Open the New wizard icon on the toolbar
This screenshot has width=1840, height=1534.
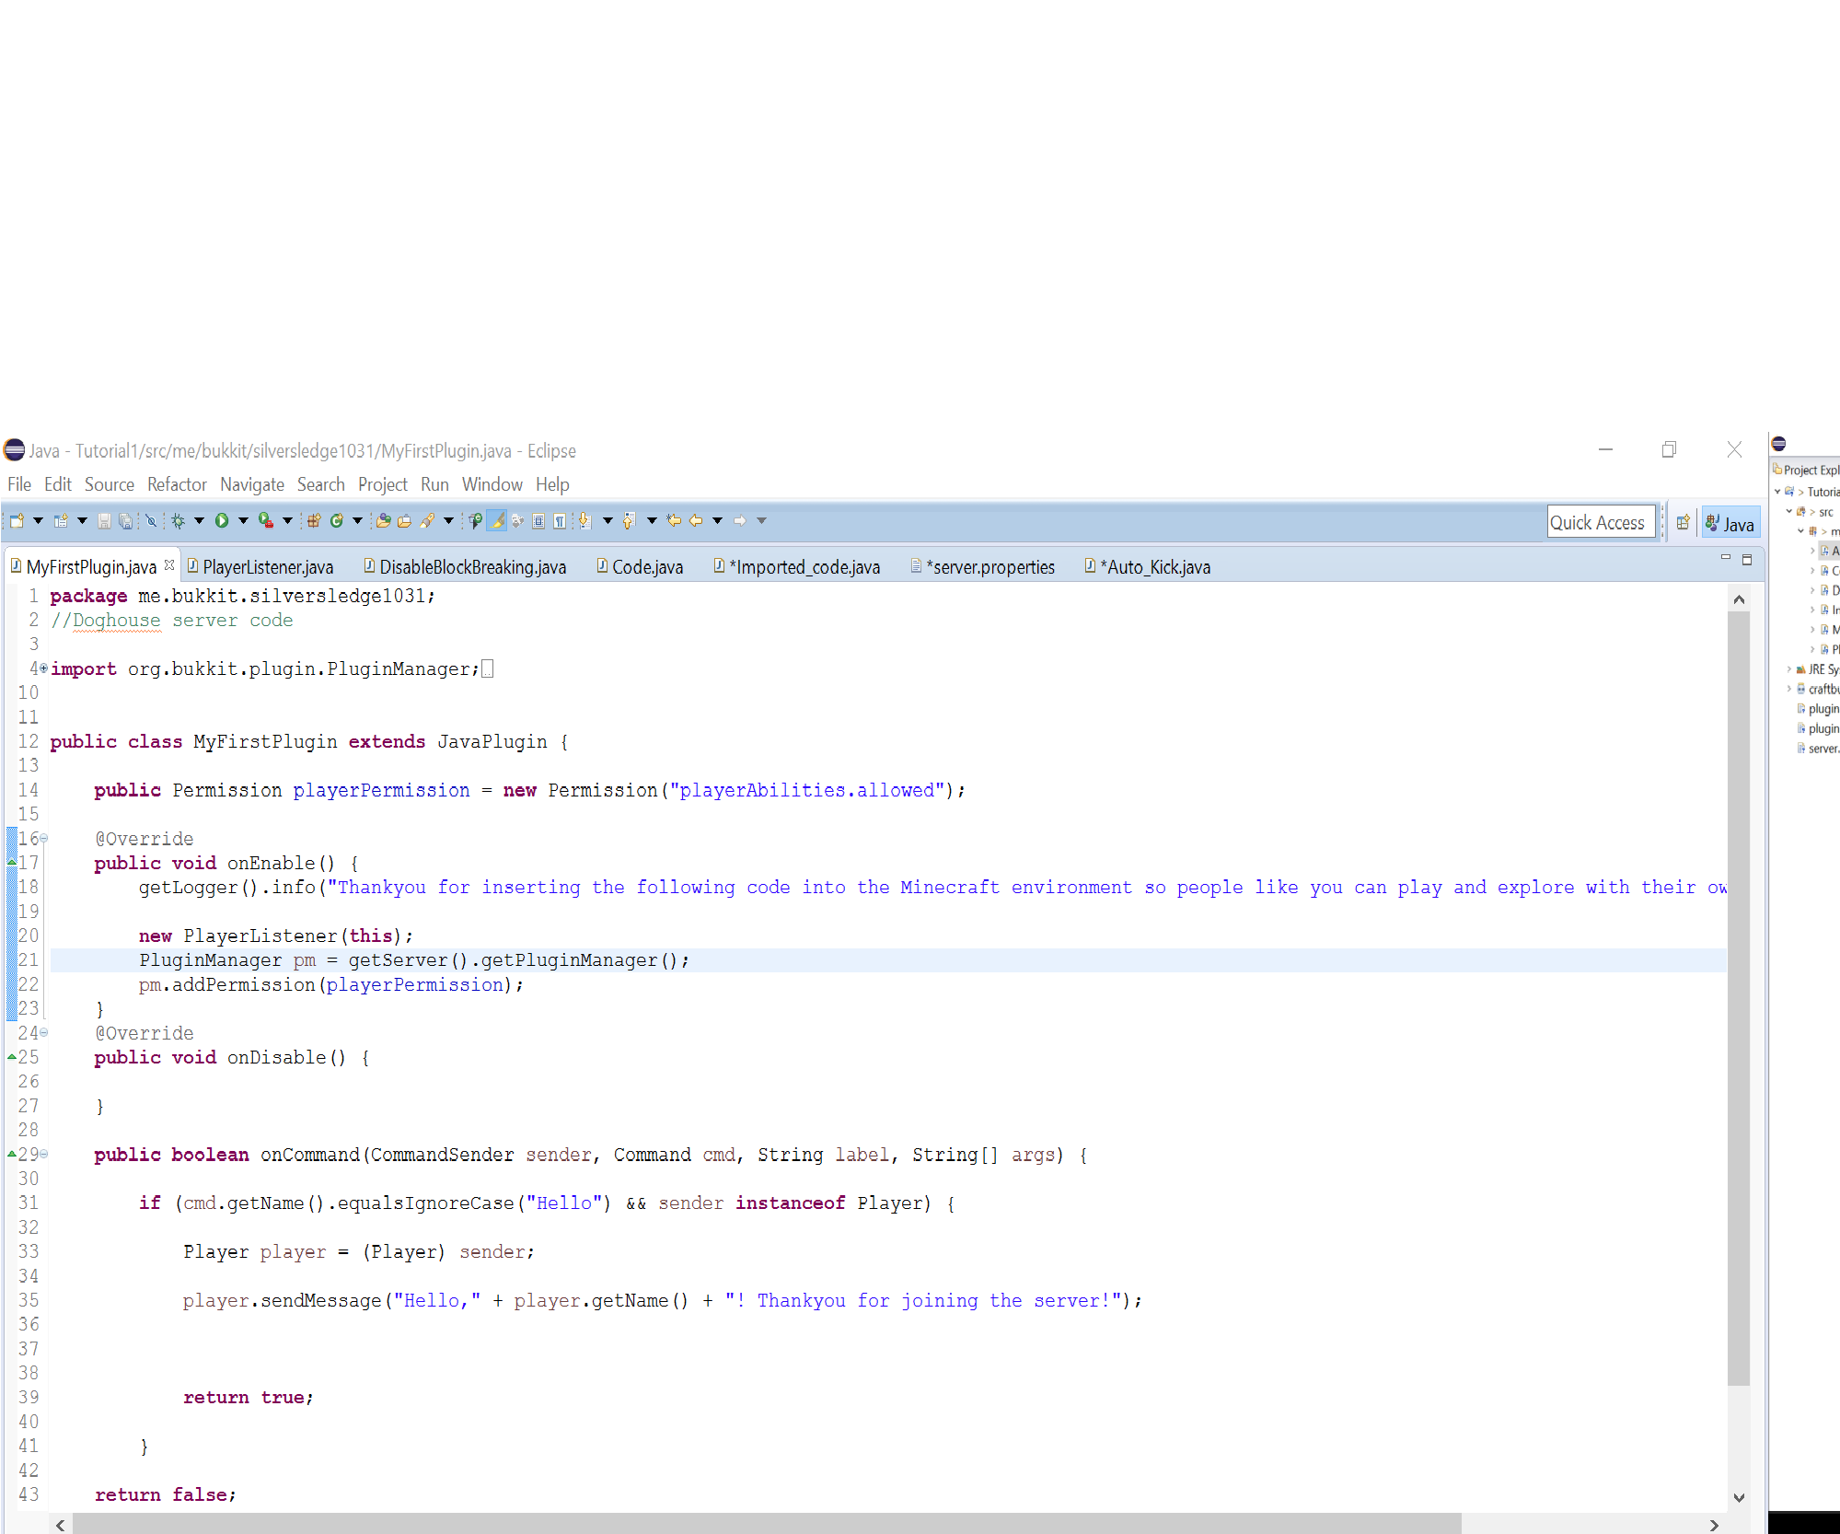click(x=16, y=520)
